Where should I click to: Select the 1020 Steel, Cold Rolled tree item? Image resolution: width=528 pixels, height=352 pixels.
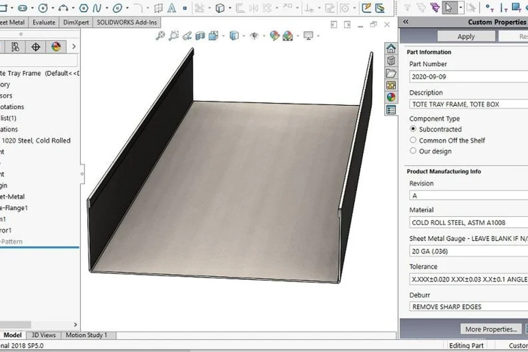click(36, 140)
